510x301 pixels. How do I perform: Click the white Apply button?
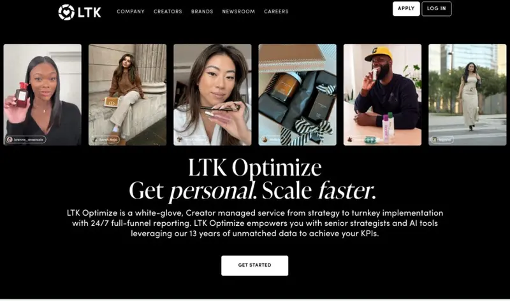point(406,9)
